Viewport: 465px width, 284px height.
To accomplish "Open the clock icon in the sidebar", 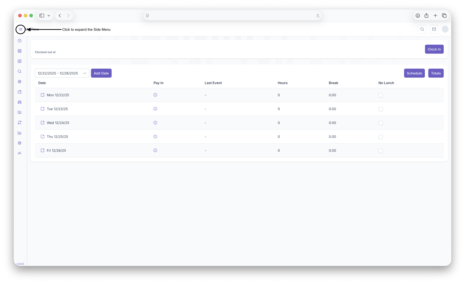I will [x=20, y=41].
